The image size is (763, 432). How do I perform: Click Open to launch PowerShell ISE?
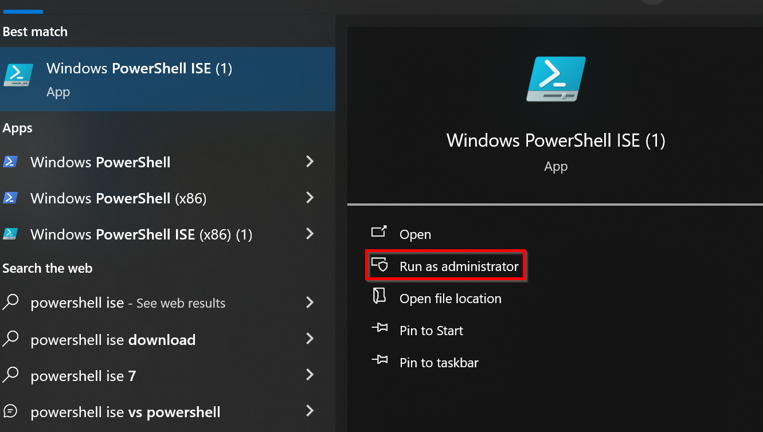pos(415,234)
